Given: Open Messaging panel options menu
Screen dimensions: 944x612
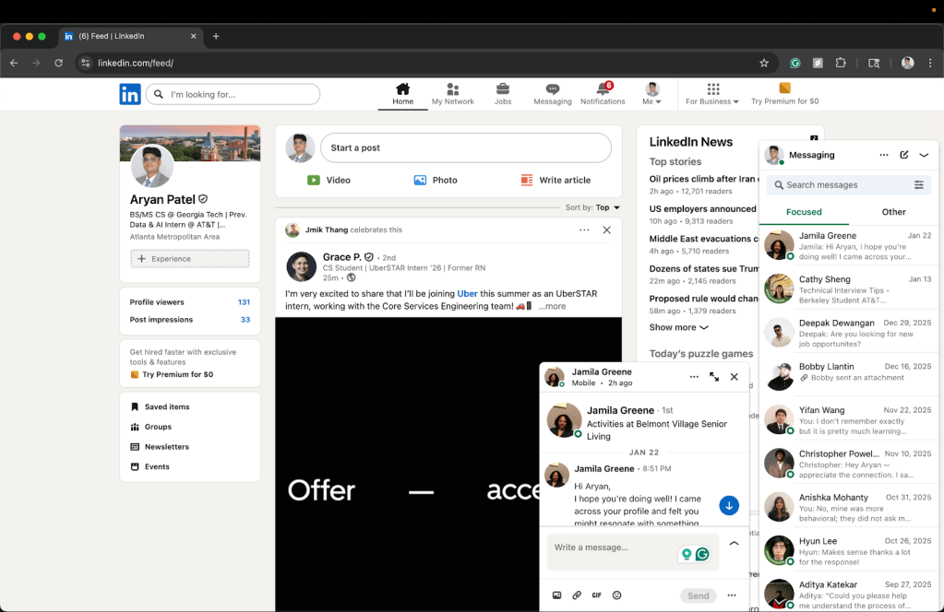Looking at the screenshot, I should [884, 155].
